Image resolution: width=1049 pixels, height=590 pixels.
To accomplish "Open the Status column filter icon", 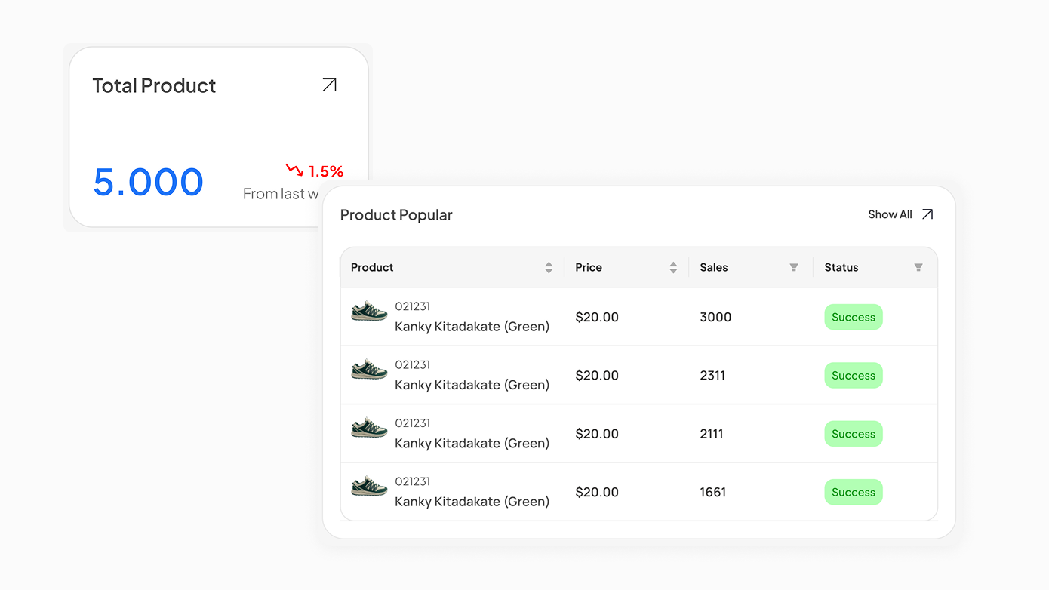I will point(918,268).
